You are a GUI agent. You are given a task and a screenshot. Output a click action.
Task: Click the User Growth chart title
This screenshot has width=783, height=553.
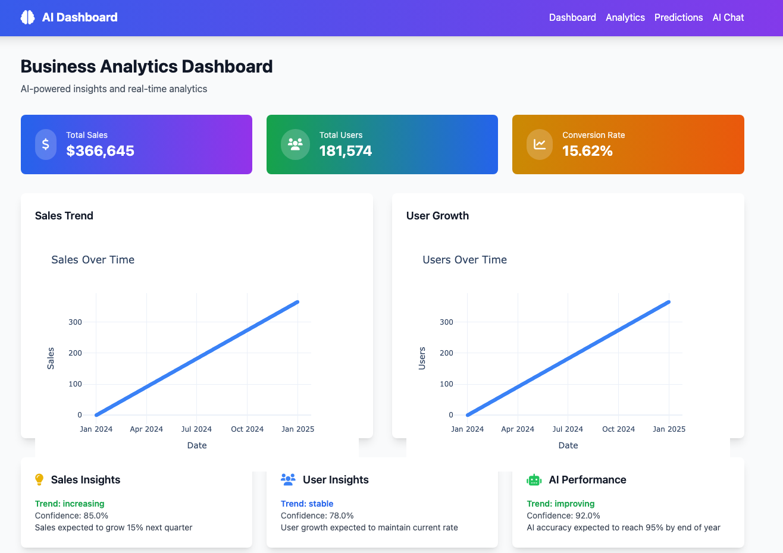coord(437,216)
